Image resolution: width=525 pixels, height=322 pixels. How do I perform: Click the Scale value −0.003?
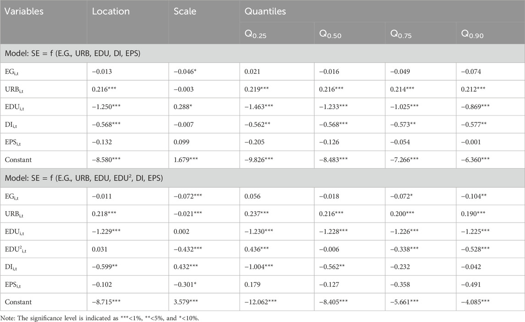183,89
